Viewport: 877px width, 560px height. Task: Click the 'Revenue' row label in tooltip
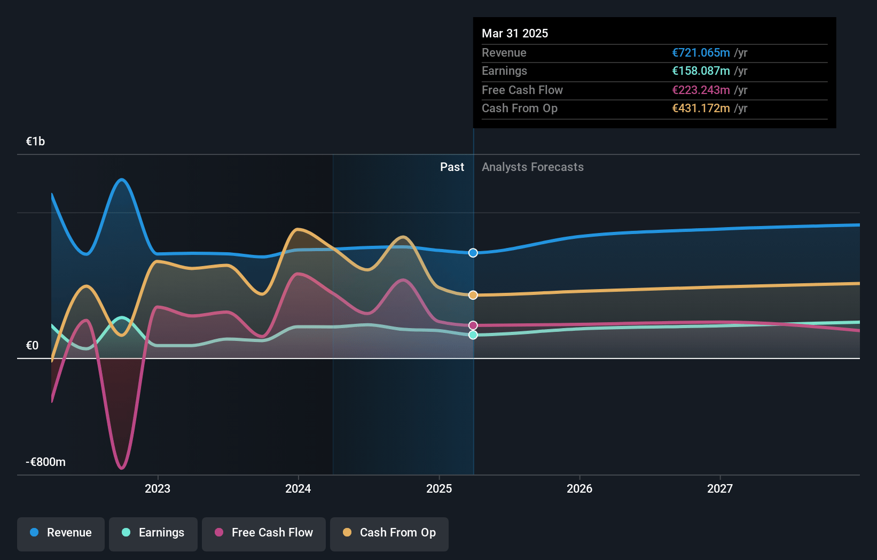click(504, 52)
